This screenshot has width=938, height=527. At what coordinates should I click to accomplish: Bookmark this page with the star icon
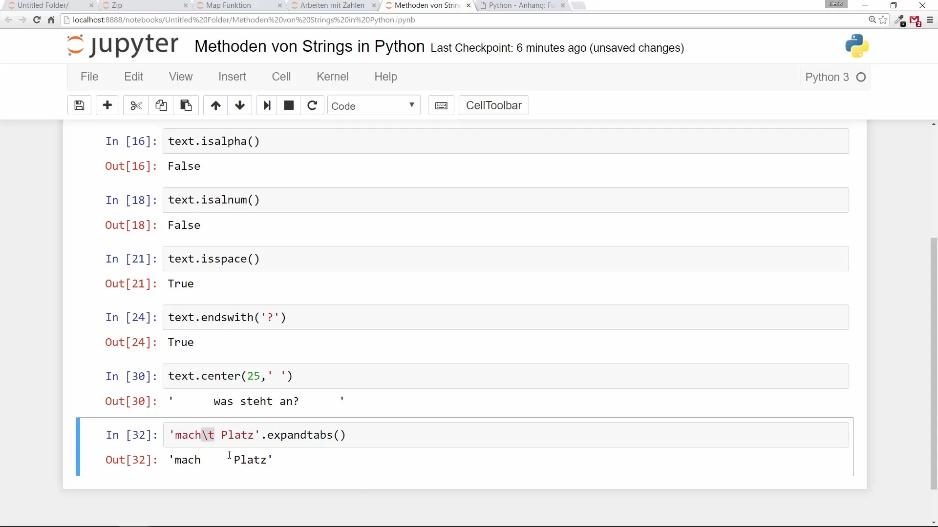click(x=883, y=20)
